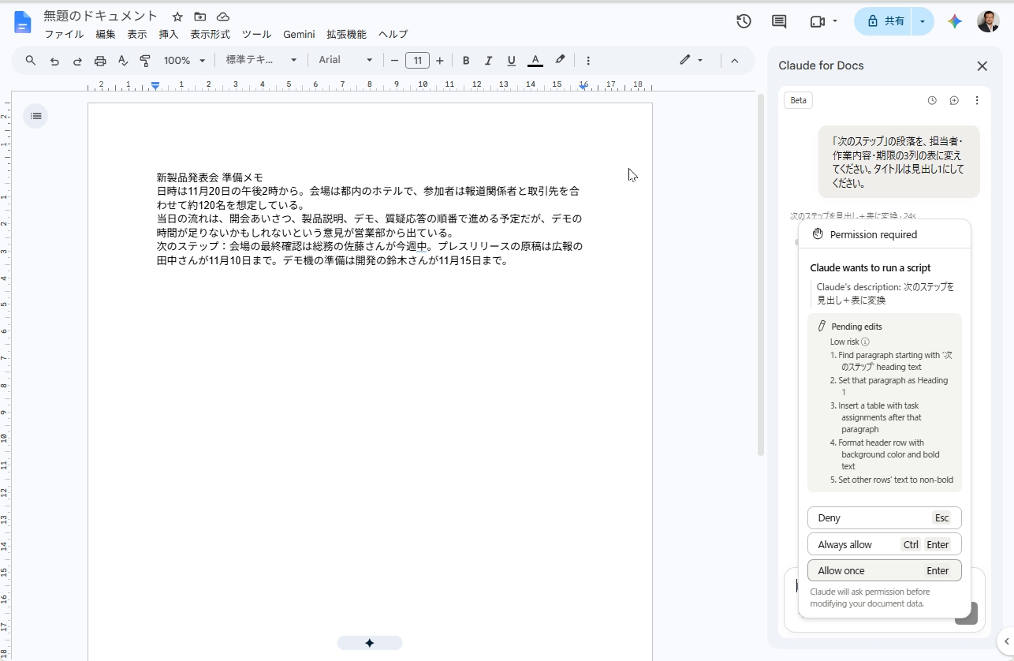The width and height of the screenshot is (1014, 661).
Task: Open the video call dropdown
Action: click(824, 21)
